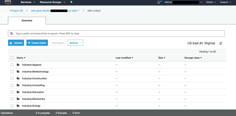The image size is (236, 116).
Task: Click the Industry=Apparel folder icon
Action: [x=18, y=65]
